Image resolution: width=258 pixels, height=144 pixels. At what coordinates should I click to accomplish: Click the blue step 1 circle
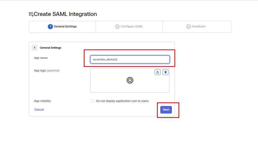50,27
